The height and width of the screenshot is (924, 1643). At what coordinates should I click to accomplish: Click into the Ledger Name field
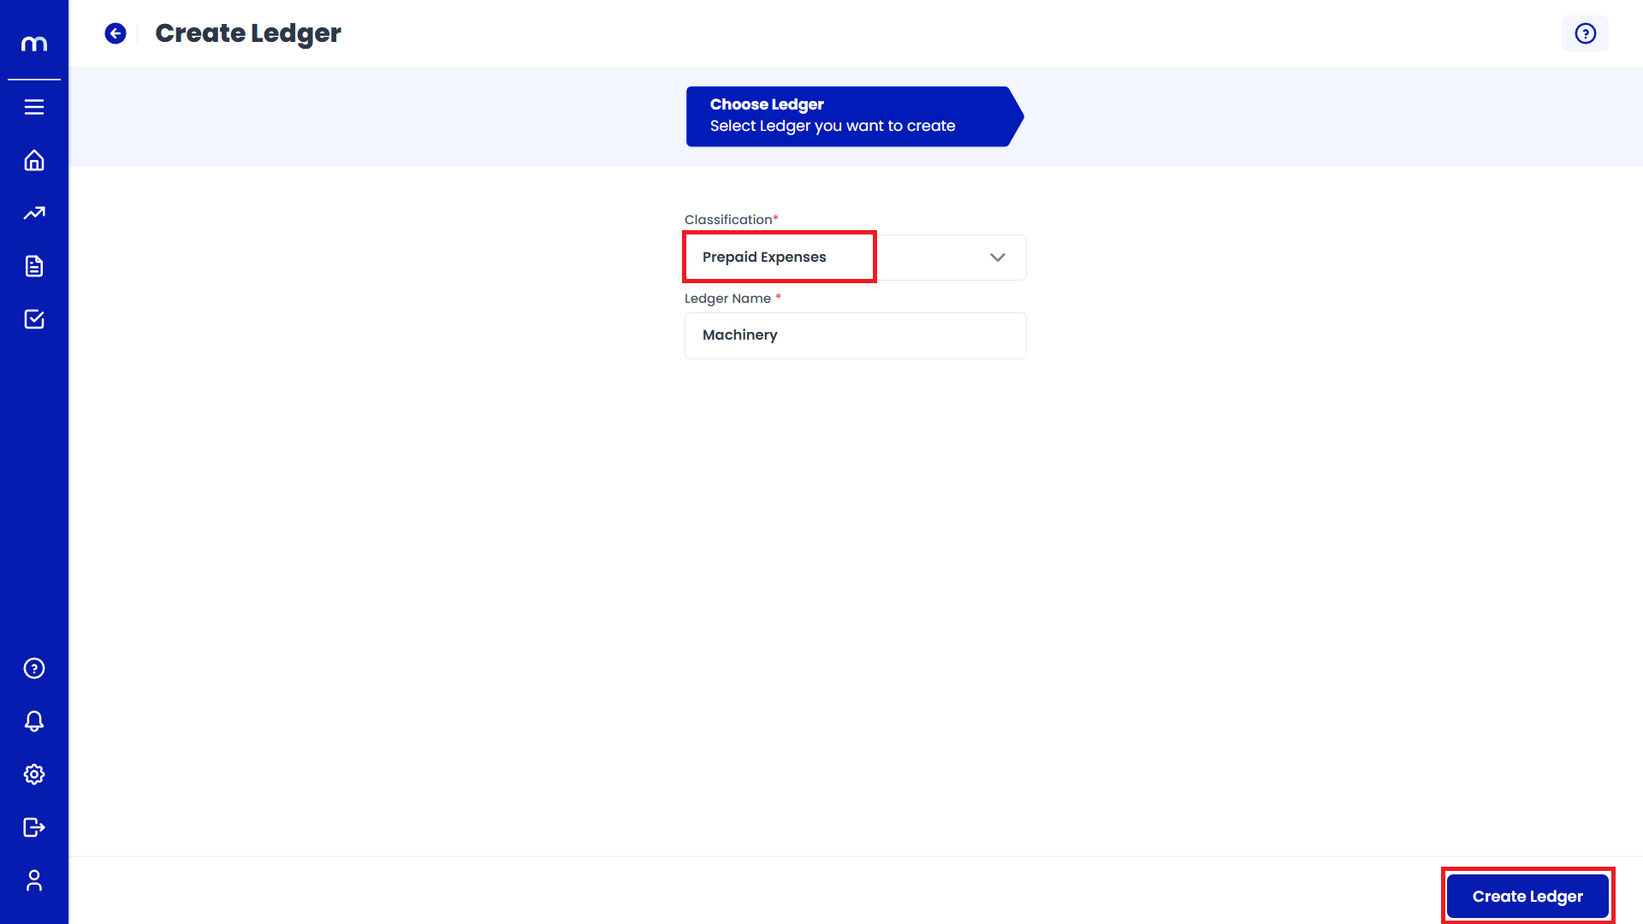click(899, 335)
